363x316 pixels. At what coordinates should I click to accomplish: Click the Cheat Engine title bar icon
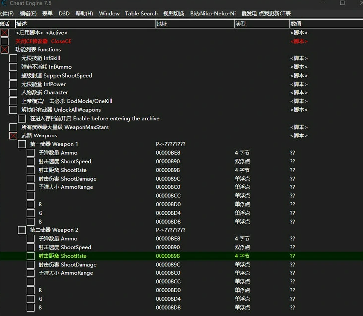[x=3, y=3]
